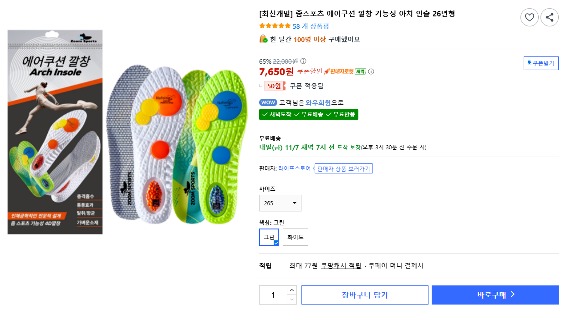Select the 화이트 color option
The height and width of the screenshot is (310, 561).
pyautogui.click(x=296, y=237)
